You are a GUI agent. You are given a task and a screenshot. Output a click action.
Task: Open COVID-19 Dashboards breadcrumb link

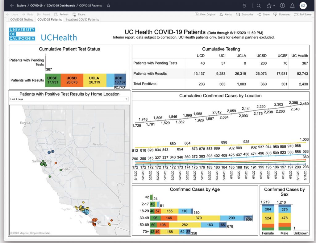pyautogui.click(x=61, y=6)
